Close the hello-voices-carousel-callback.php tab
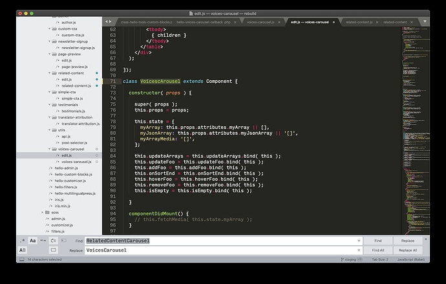 235,22
